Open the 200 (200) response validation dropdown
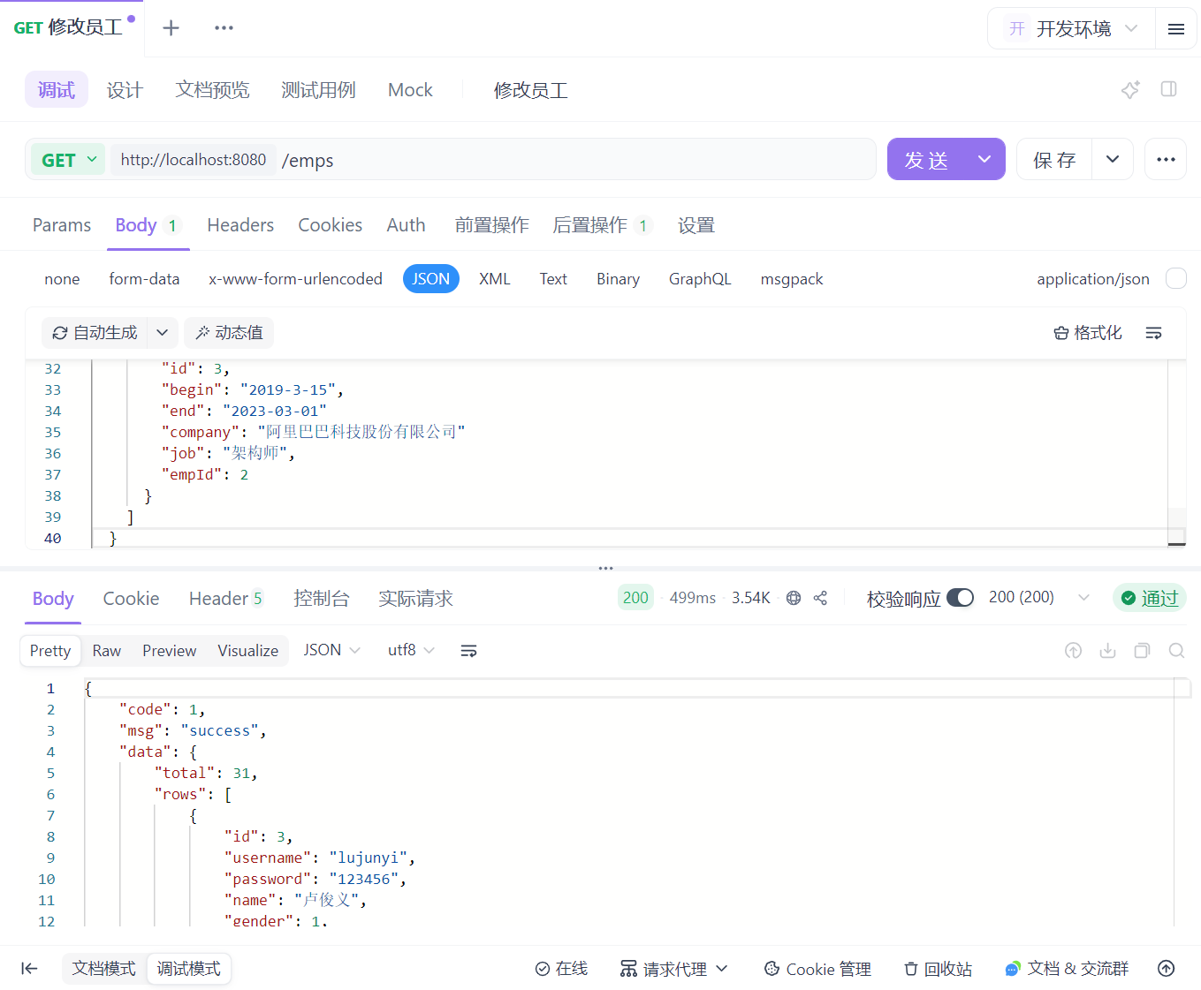Image resolution: width=1201 pixels, height=990 pixels. click(1039, 598)
